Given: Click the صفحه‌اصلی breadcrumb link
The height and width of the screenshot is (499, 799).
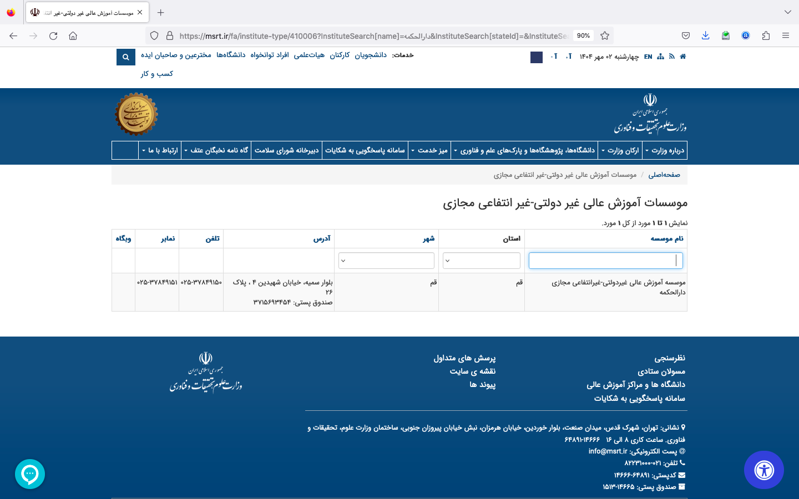Looking at the screenshot, I should point(664,175).
